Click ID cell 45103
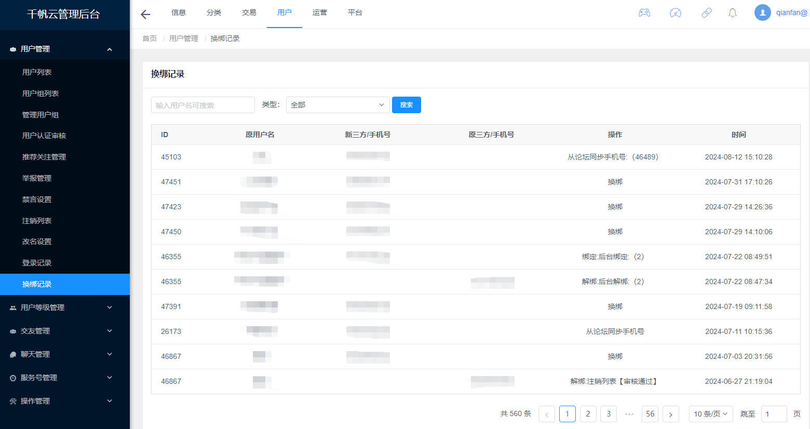This screenshot has width=810, height=429. pos(171,157)
